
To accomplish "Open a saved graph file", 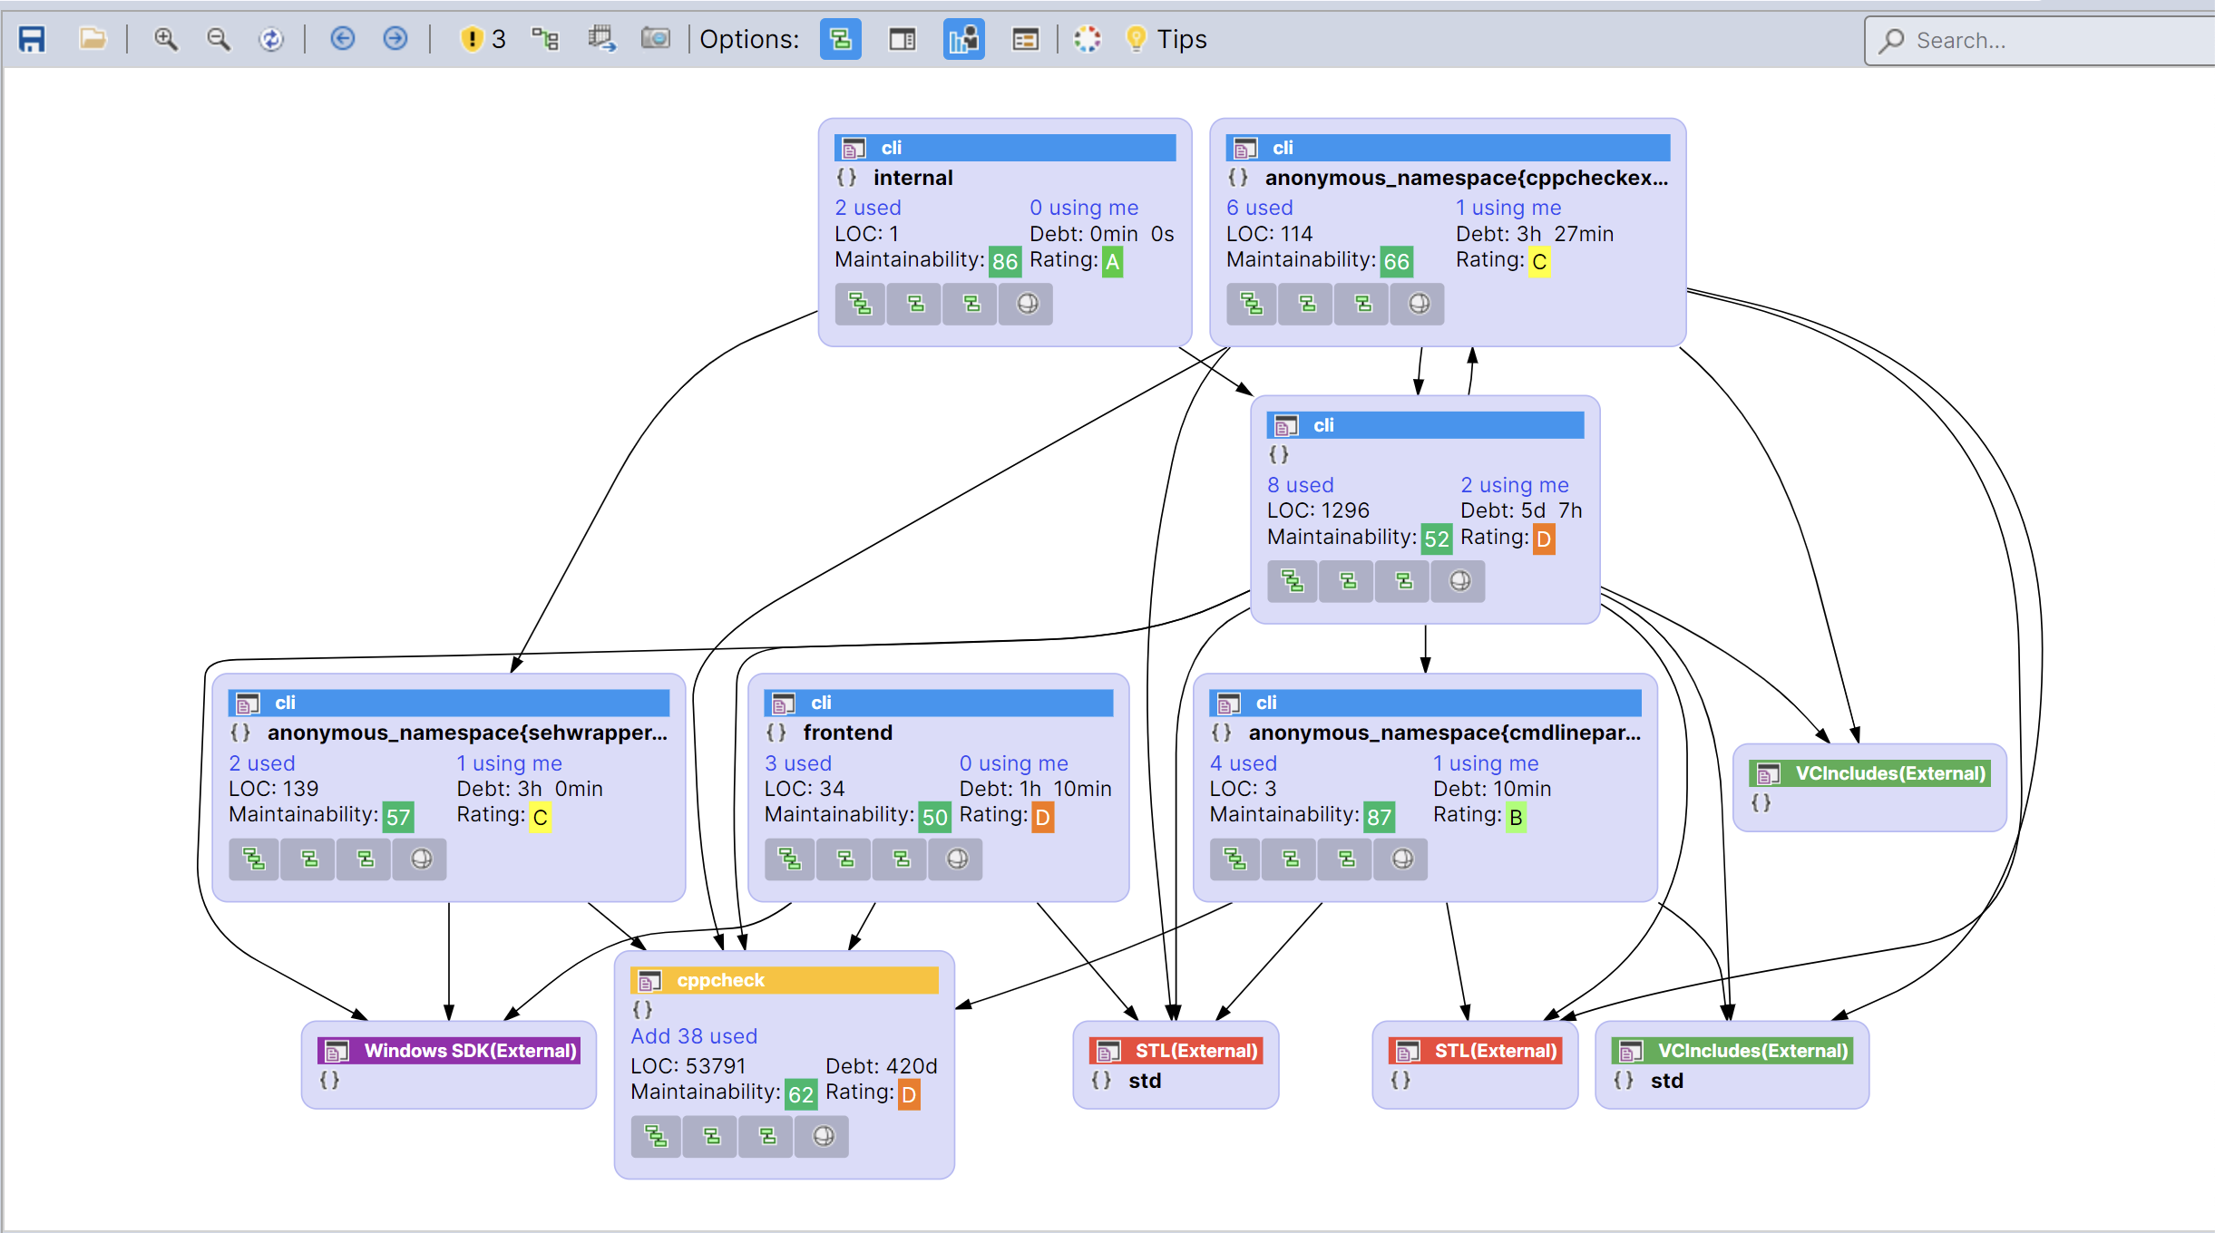I will tap(93, 40).
